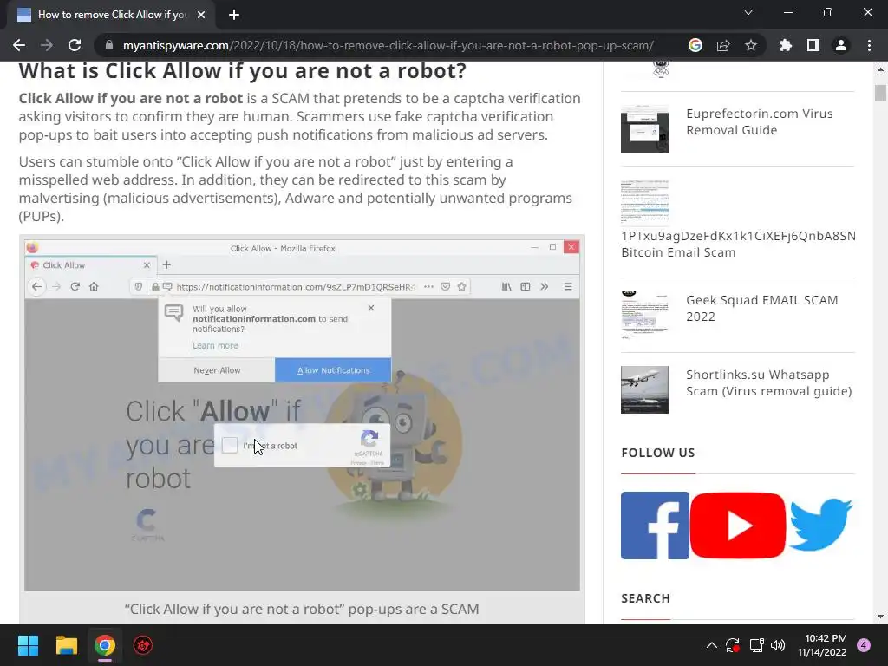Viewport: 888px width, 666px height.
Task: Click the 'FOLLOW US' heading
Action: [658, 453]
